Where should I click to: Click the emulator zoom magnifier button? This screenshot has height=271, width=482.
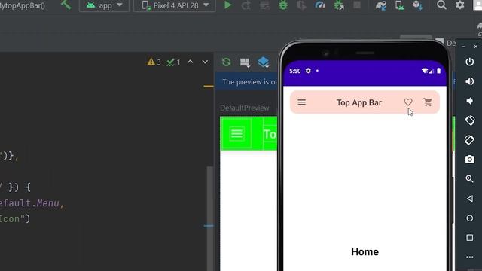469,179
